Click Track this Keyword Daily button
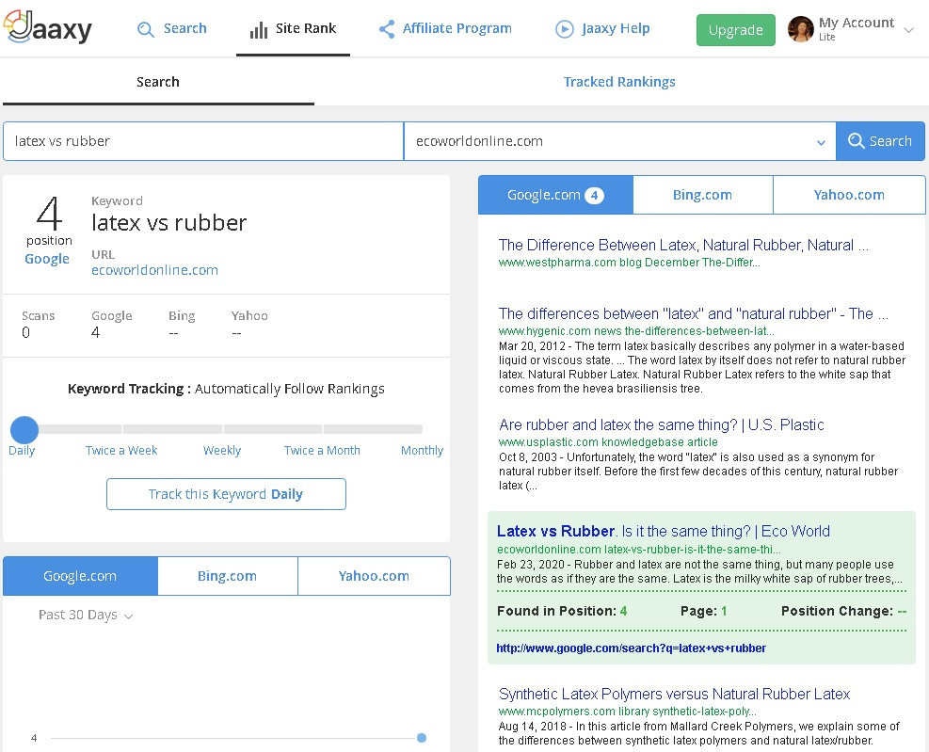Viewport: 929px width, 752px height. [226, 494]
